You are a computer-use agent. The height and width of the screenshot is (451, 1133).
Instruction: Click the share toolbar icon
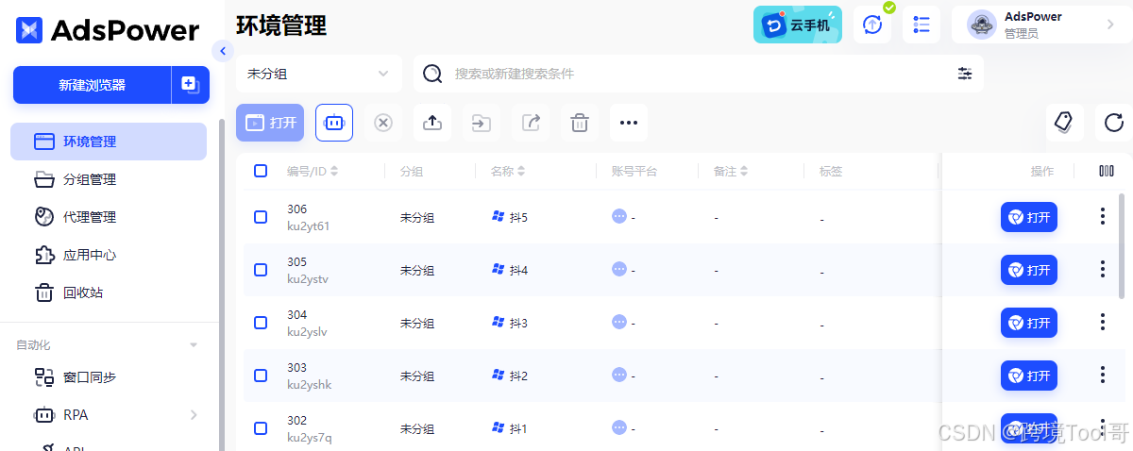[531, 123]
